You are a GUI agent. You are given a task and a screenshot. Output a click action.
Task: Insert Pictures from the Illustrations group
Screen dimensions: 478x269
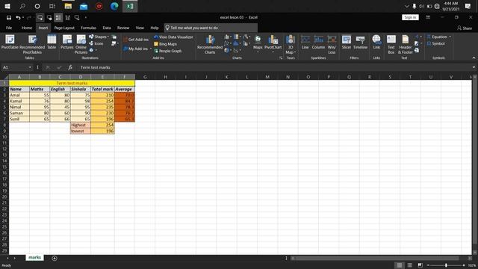67,42
